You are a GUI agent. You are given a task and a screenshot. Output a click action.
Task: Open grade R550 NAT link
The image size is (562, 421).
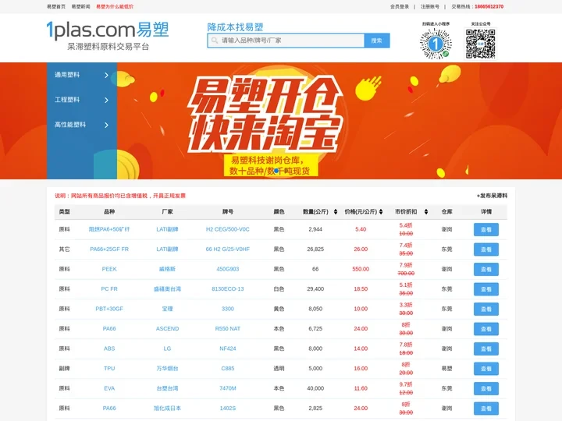pos(228,329)
